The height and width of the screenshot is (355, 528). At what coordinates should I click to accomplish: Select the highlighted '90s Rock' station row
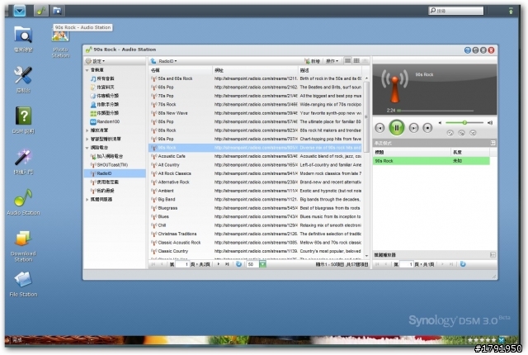coord(256,148)
